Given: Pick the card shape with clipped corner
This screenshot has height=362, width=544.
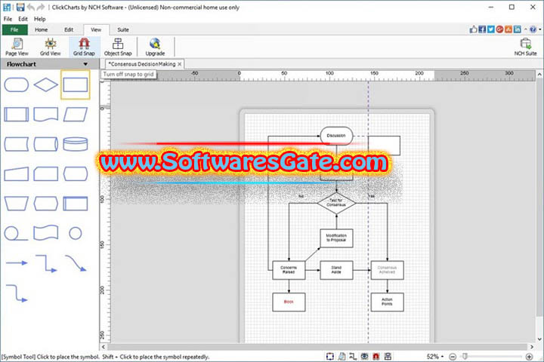Looking at the screenshot, I should [x=46, y=174].
